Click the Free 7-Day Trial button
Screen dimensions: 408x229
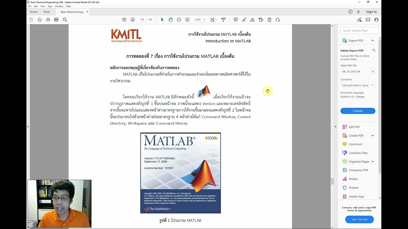point(359,219)
